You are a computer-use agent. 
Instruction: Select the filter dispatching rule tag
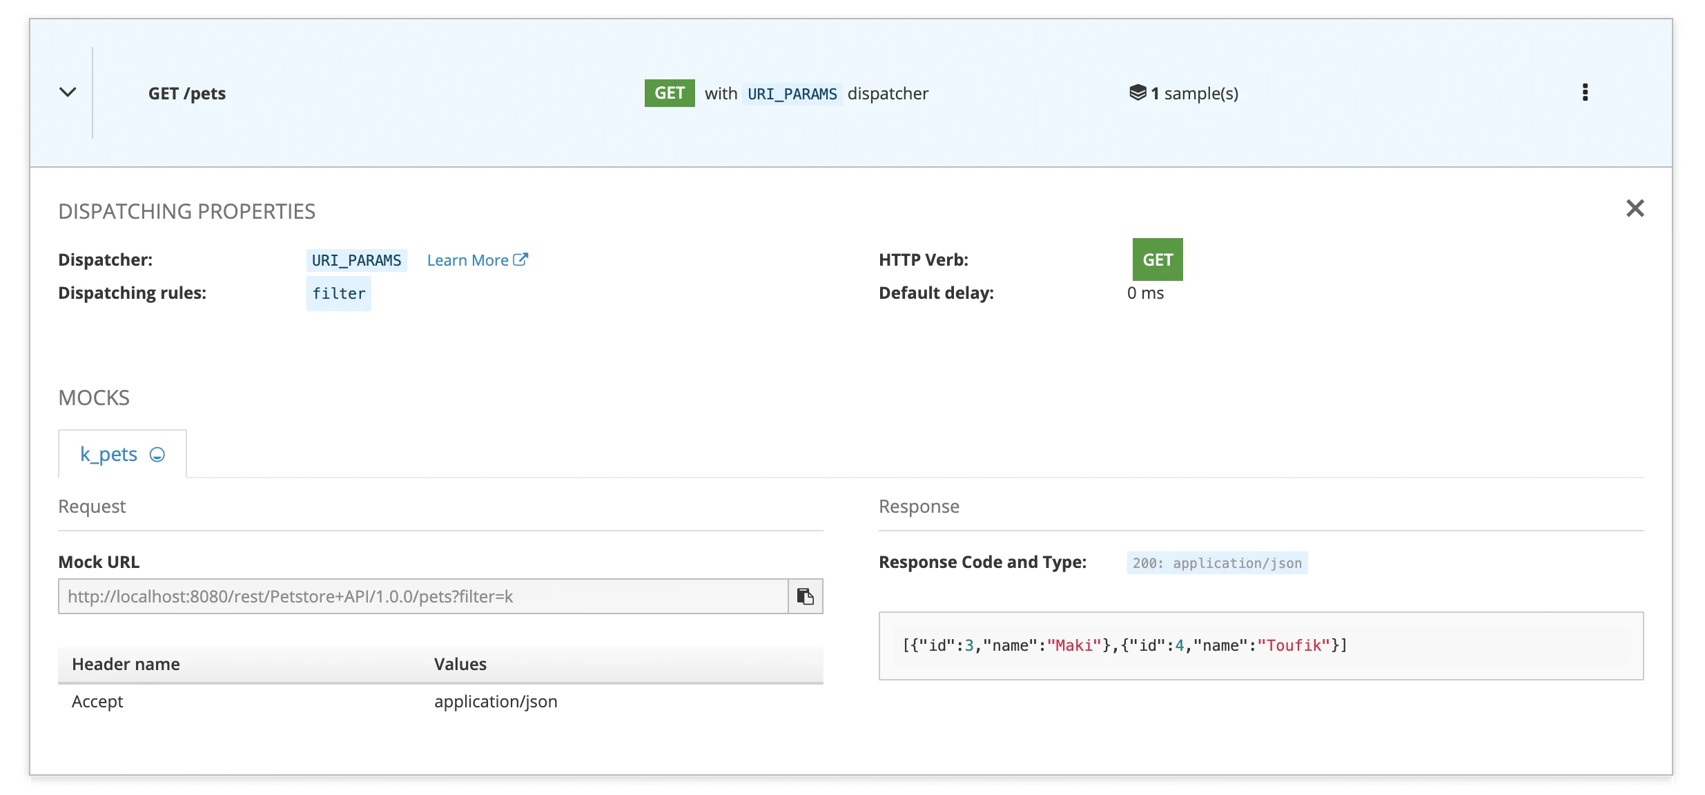coord(338,293)
